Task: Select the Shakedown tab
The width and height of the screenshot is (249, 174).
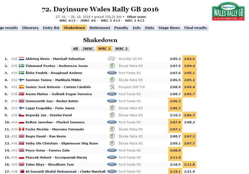Action: (x=74, y=28)
